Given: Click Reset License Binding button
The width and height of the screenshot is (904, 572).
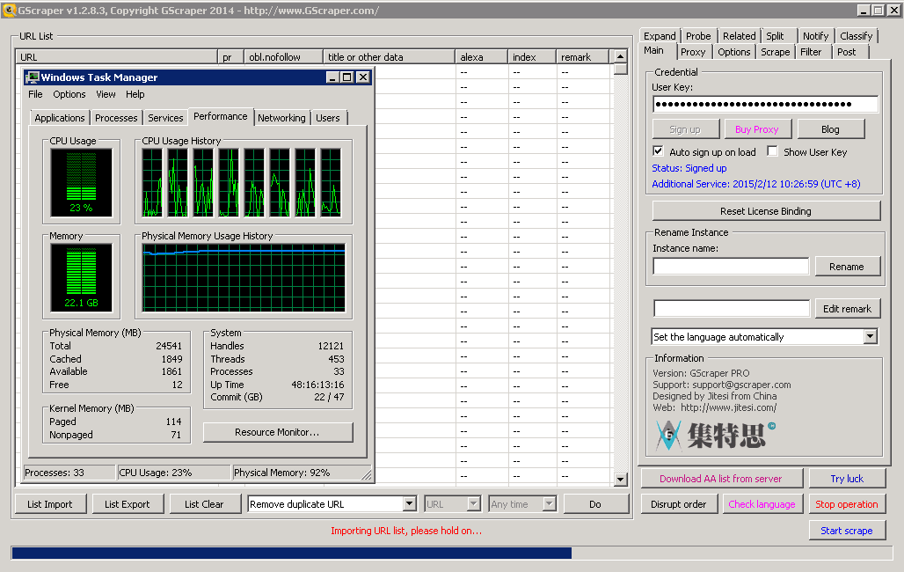Looking at the screenshot, I should click(x=766, y=211).
